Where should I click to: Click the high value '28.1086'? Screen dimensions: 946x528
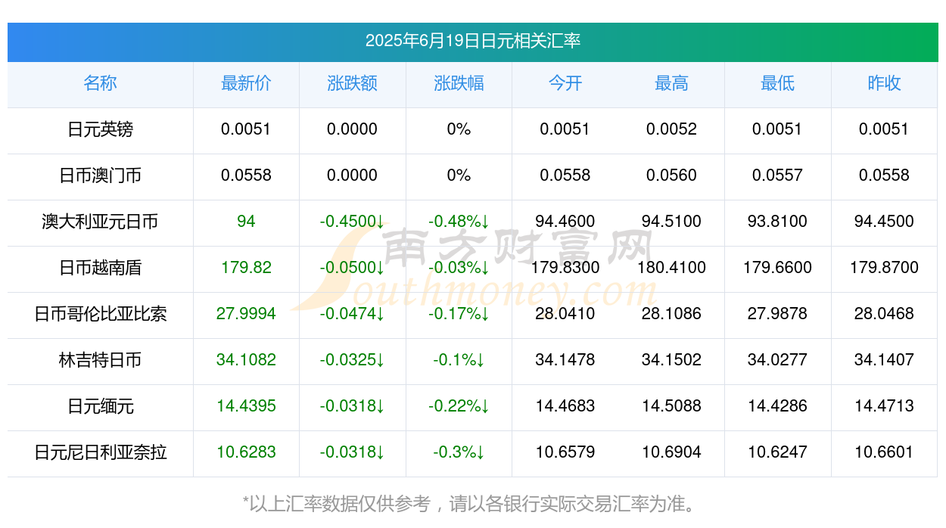[671, 314]
